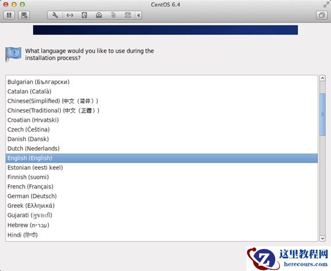This screenshot has height=271, width=331.
Task: Select Danish (Dansk)
Action: (161, 139)
